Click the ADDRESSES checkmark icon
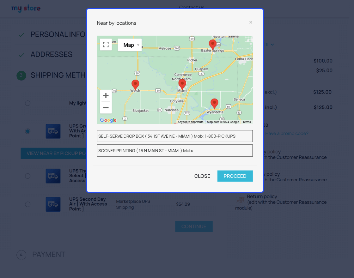The height and width of the screenshot is (278, 354). (x=21, y=55)
